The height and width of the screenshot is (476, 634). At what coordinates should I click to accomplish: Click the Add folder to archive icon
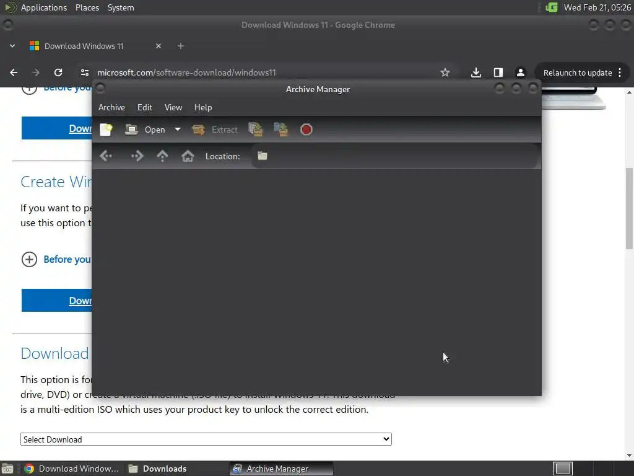tap(281, 130)
